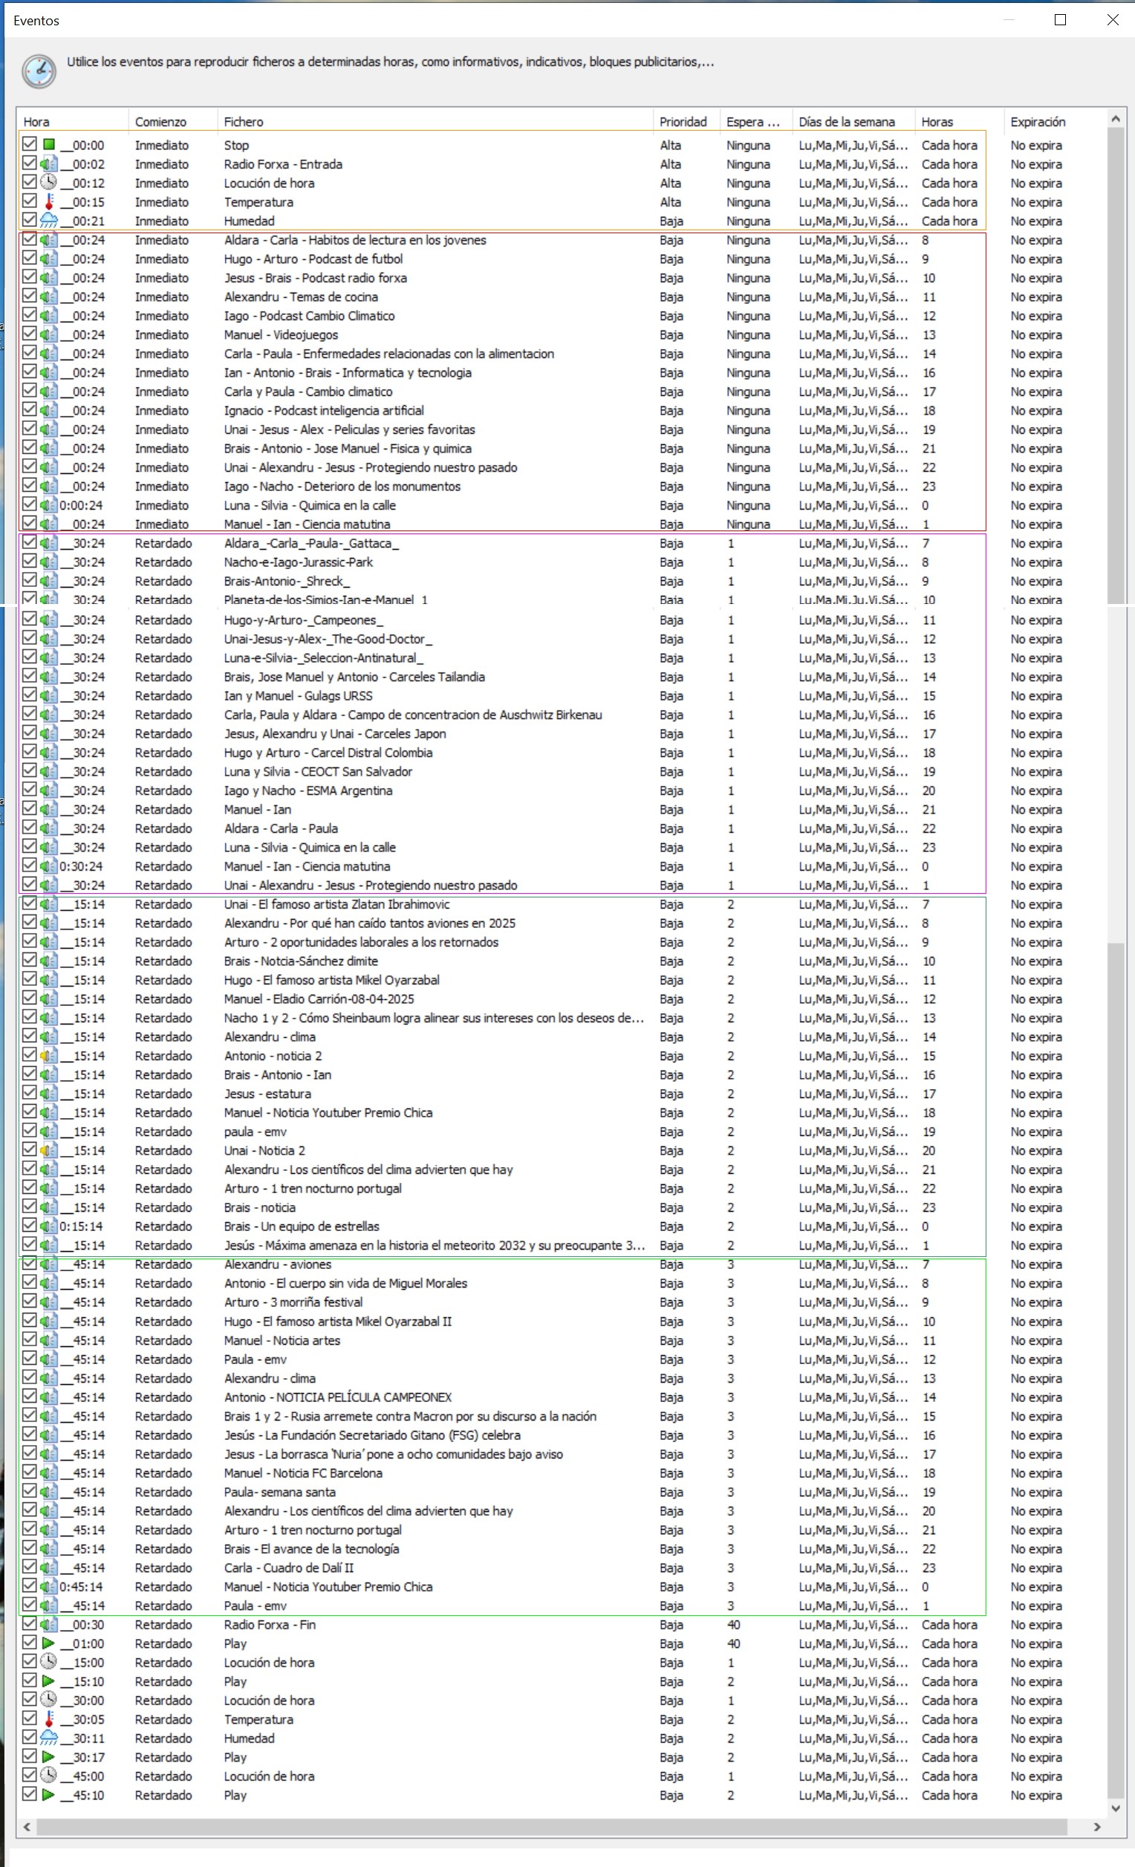The width and height of the screenshot is (1135, 1867).
Task: Click the horizontal scrollbar right arrow
Action: (x=1096, y=1828)
